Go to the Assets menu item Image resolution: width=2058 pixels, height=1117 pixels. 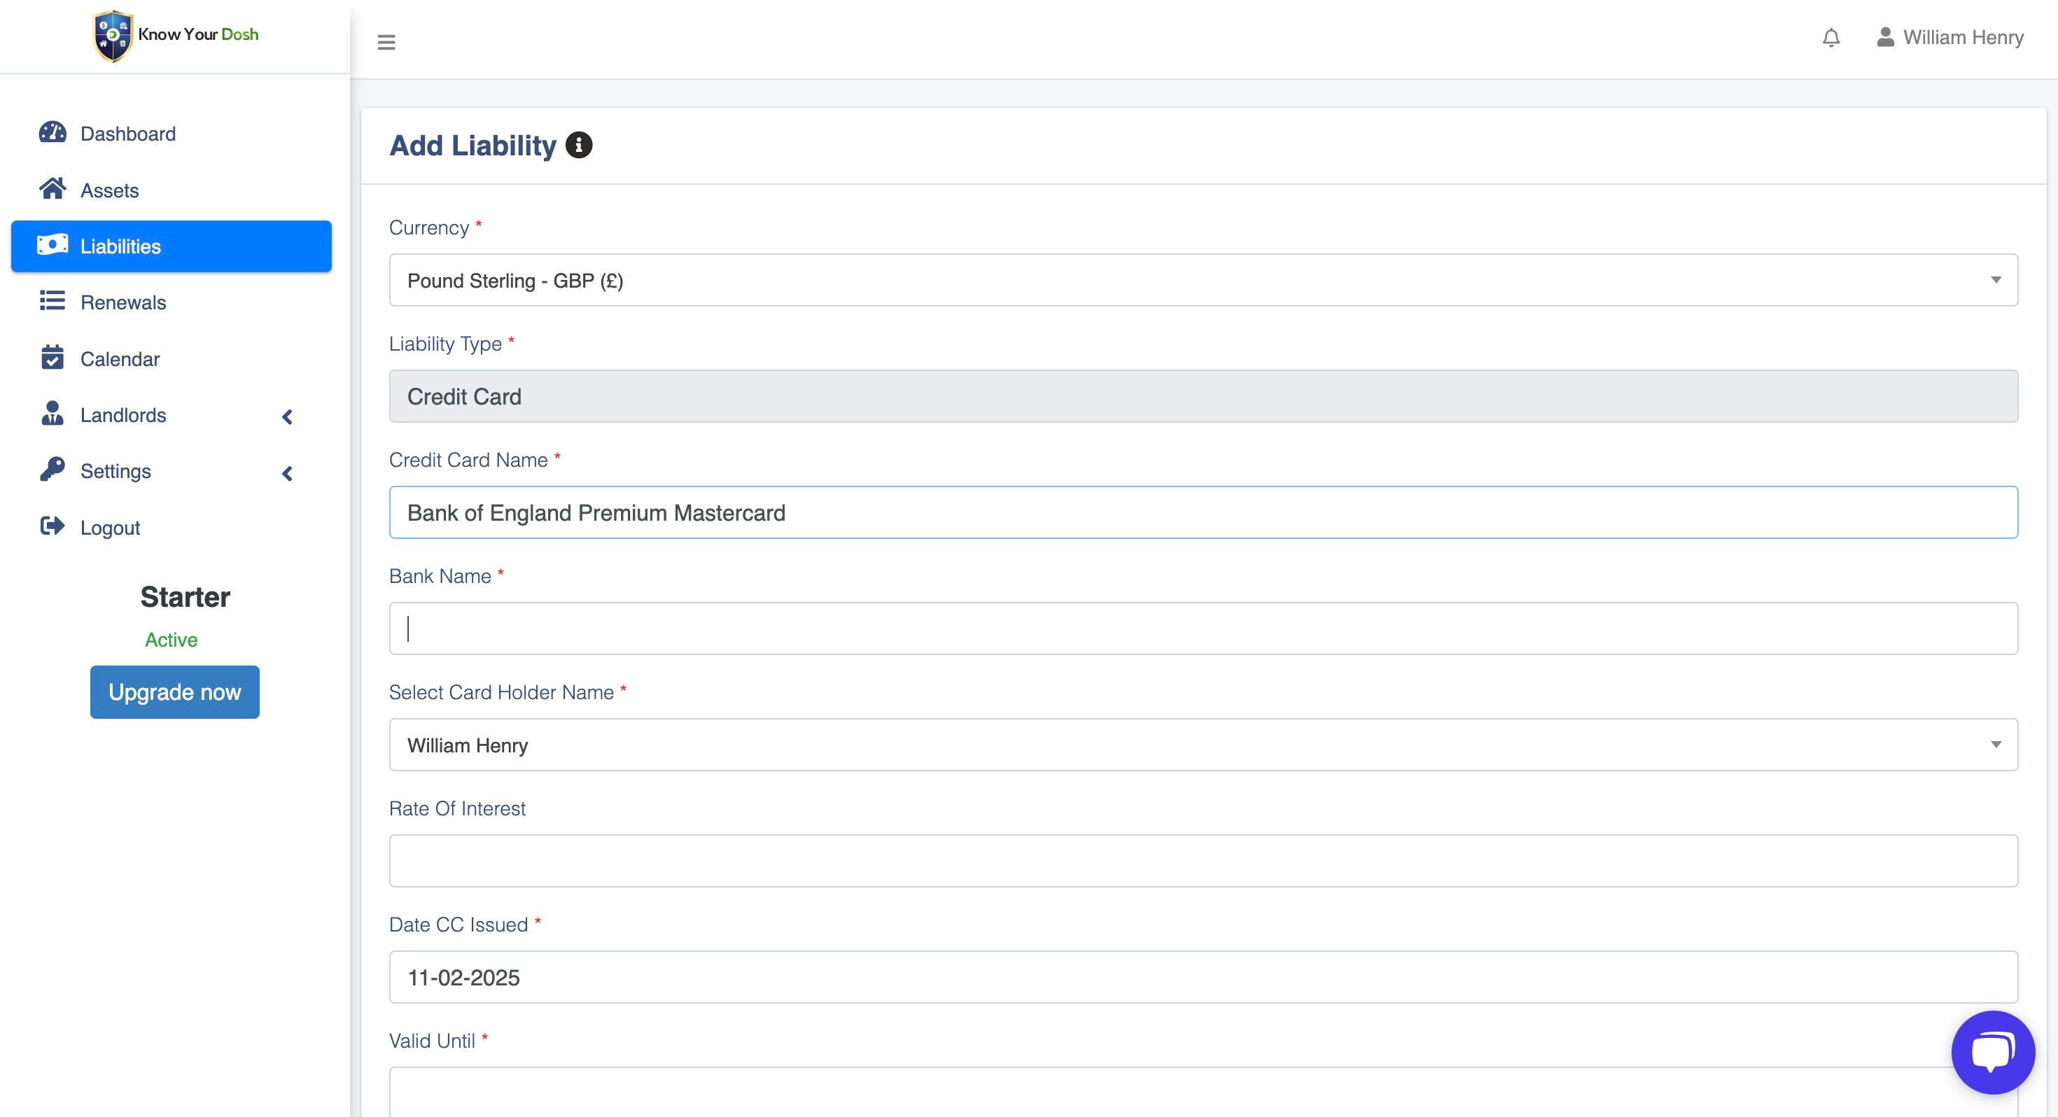tap(109, 190)
